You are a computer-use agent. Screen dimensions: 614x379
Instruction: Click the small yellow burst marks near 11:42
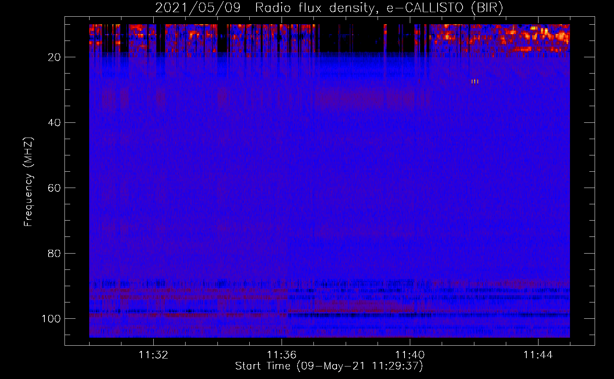[x=475, y=81]
